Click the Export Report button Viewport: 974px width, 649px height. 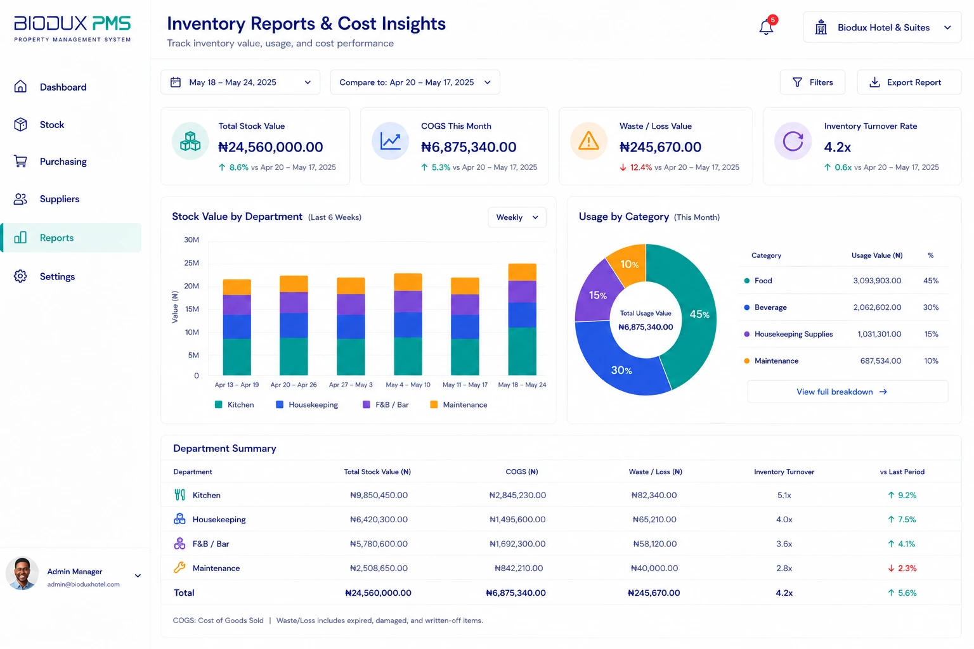pyautogui.click(x=909, y=82)
